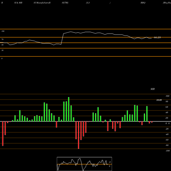Click the MR right axis label 40
The image size is (171, 171).
click(x=167, y=113)
